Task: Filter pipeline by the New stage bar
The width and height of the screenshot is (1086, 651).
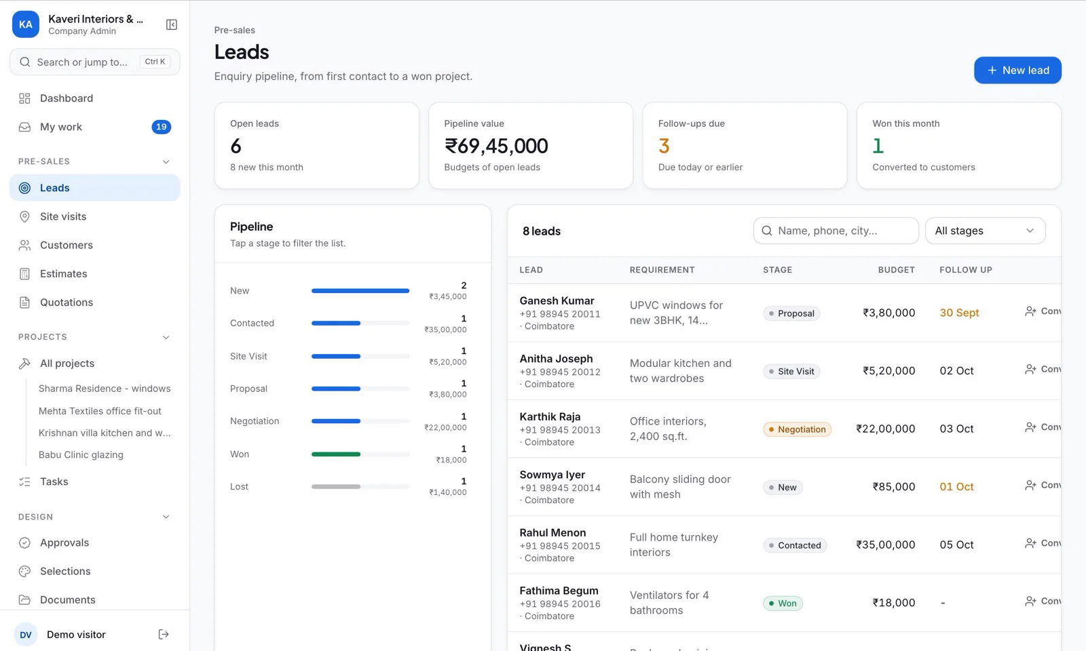Action: pyautogui.click(x=360, y=291)
